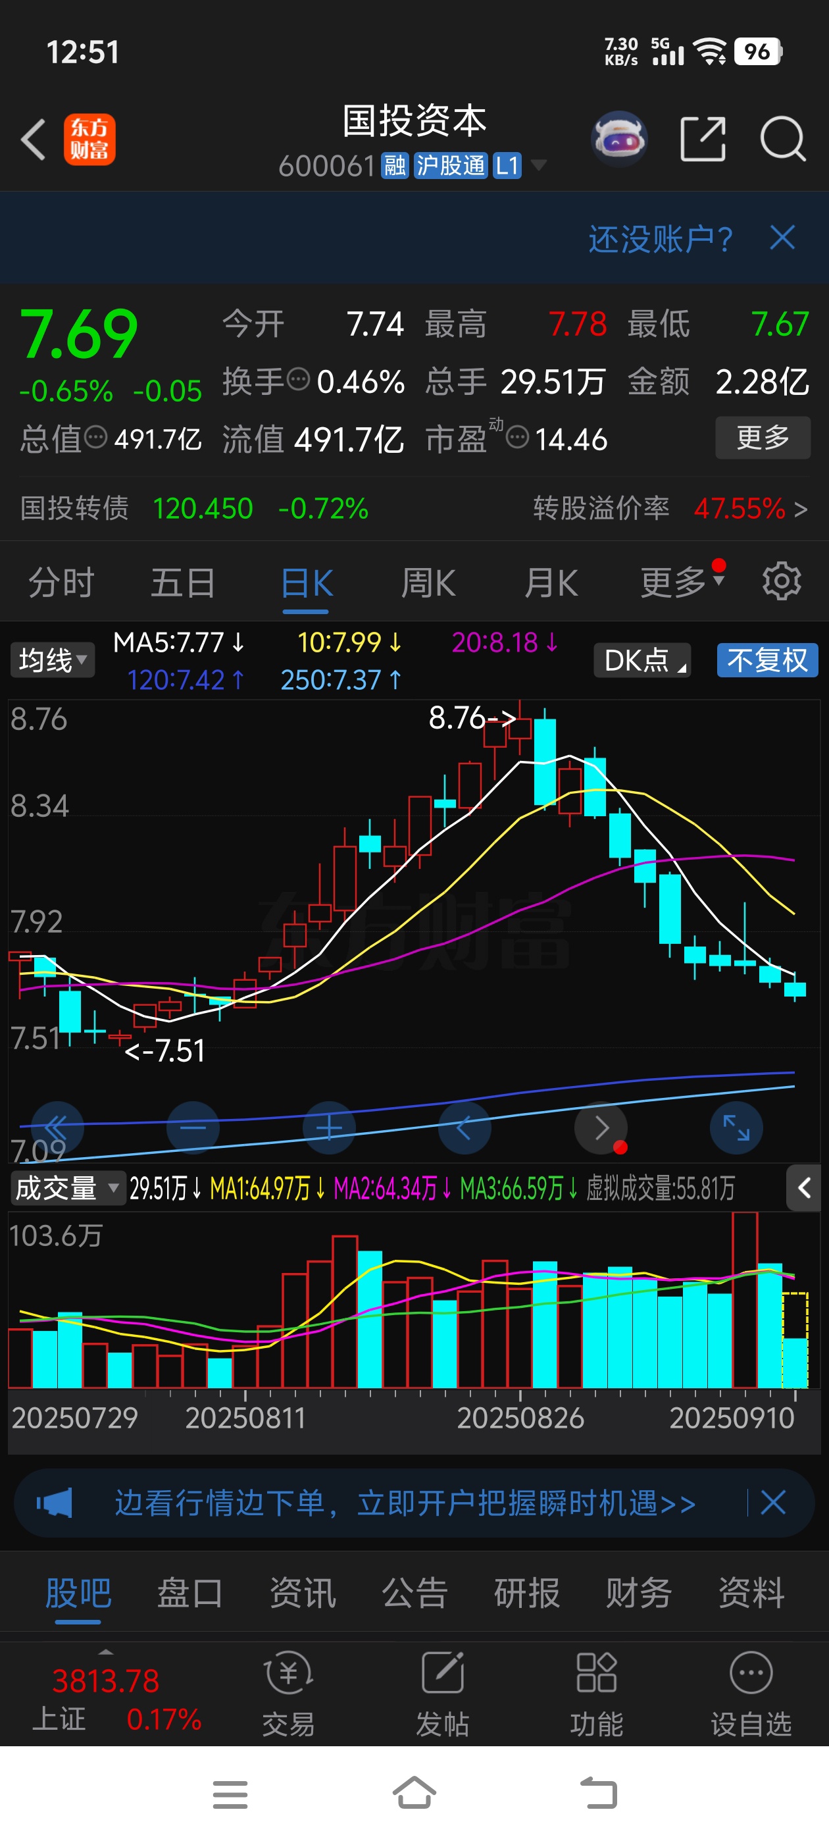Tap the L1 level badge
The image size is (829, 1843).
click(x=507, y=165)
